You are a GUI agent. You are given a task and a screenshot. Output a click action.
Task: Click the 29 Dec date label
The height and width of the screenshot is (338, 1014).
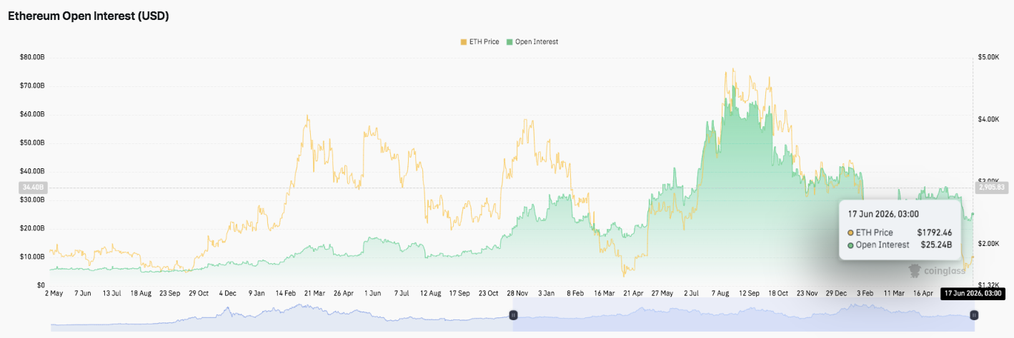(x=835, y=293)
